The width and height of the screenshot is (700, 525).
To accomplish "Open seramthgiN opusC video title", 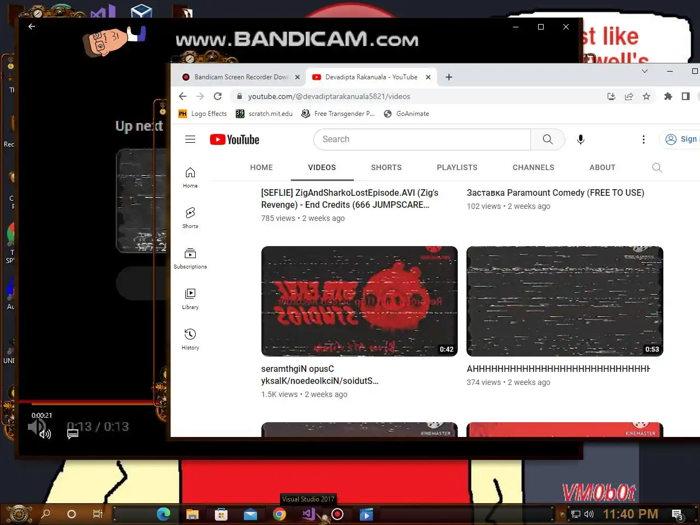I will pos(320,375).
